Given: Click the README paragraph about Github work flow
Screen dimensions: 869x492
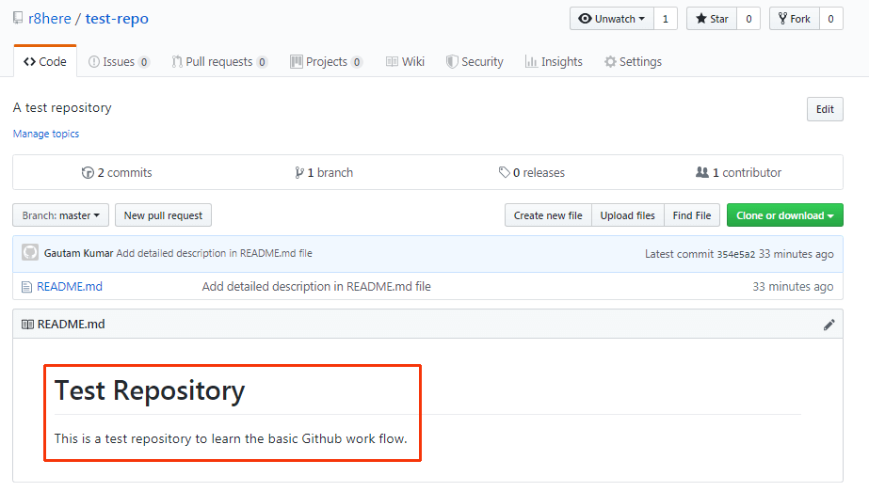Looking at the screenshot, I should point(231,438).
